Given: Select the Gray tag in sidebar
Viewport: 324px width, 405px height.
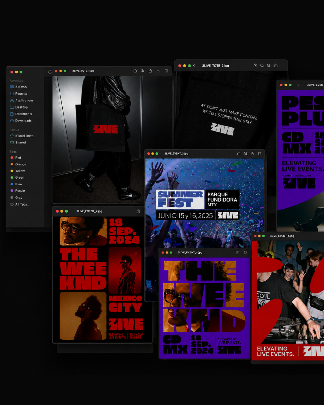Looking at the screenshot, I should tap(16, 198).
